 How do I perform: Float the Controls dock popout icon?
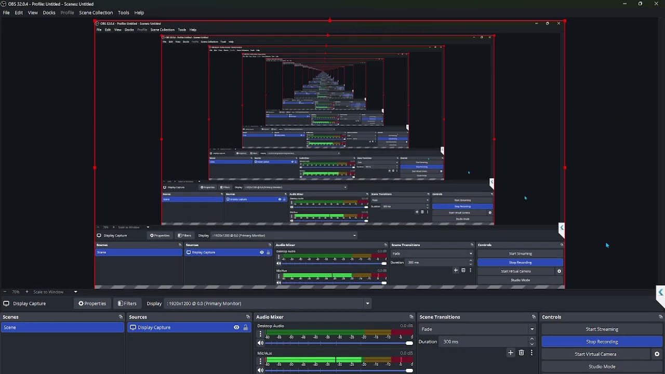[660, 317]
